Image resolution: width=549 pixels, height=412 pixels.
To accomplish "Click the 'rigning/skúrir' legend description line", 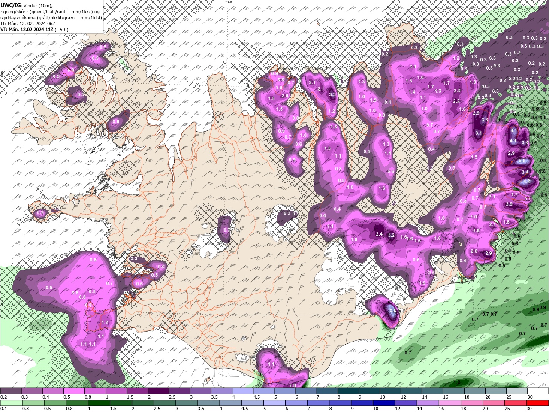I will coord(50,11).
